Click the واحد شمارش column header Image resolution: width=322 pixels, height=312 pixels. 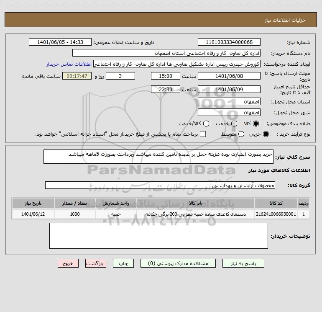(116, 203)
